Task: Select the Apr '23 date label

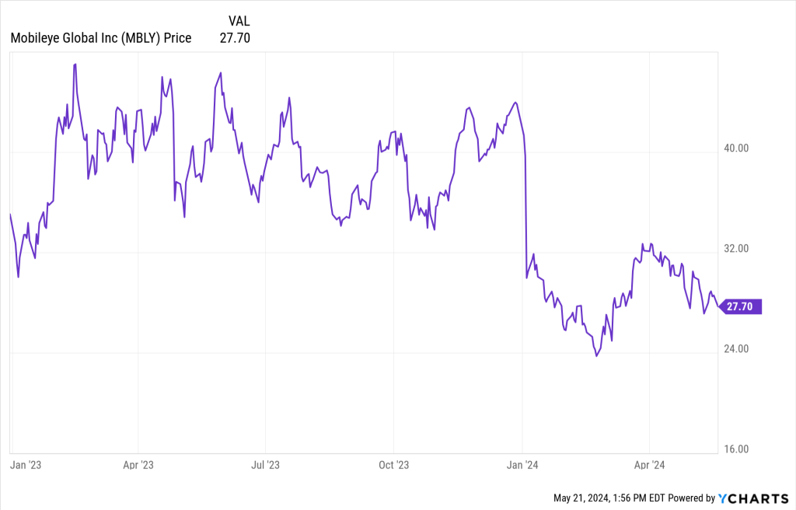Action: [138, 465]
